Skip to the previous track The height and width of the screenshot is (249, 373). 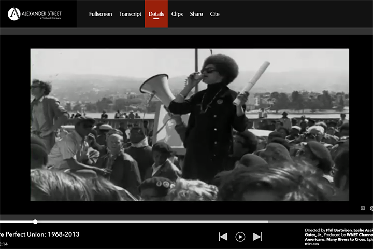click(x=223, y=237)
